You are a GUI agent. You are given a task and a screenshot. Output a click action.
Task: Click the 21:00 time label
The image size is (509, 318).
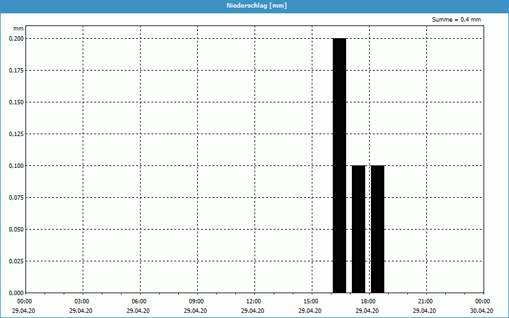click(x=426, y=301)
